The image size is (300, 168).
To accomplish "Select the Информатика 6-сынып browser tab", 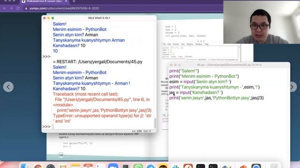I will [x=45, y=1].
